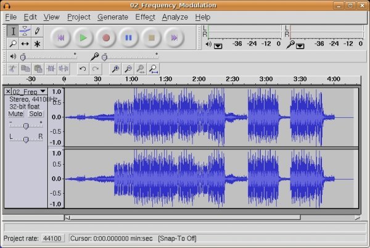
Task: Mute the 02_Freq track
Action: (x=15, y=114)
